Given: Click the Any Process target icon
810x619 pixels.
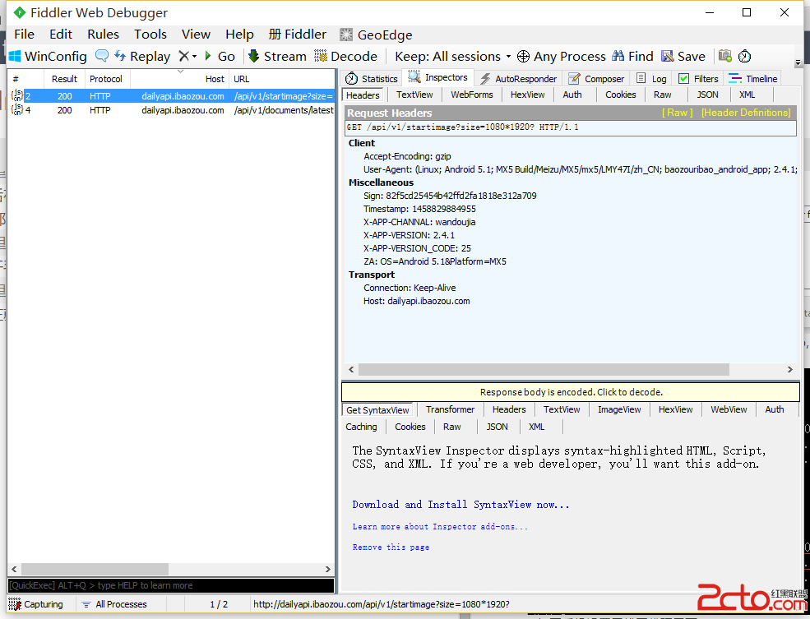Looking at the screenshot, I should pyautogui.click(x=523, y=56).
